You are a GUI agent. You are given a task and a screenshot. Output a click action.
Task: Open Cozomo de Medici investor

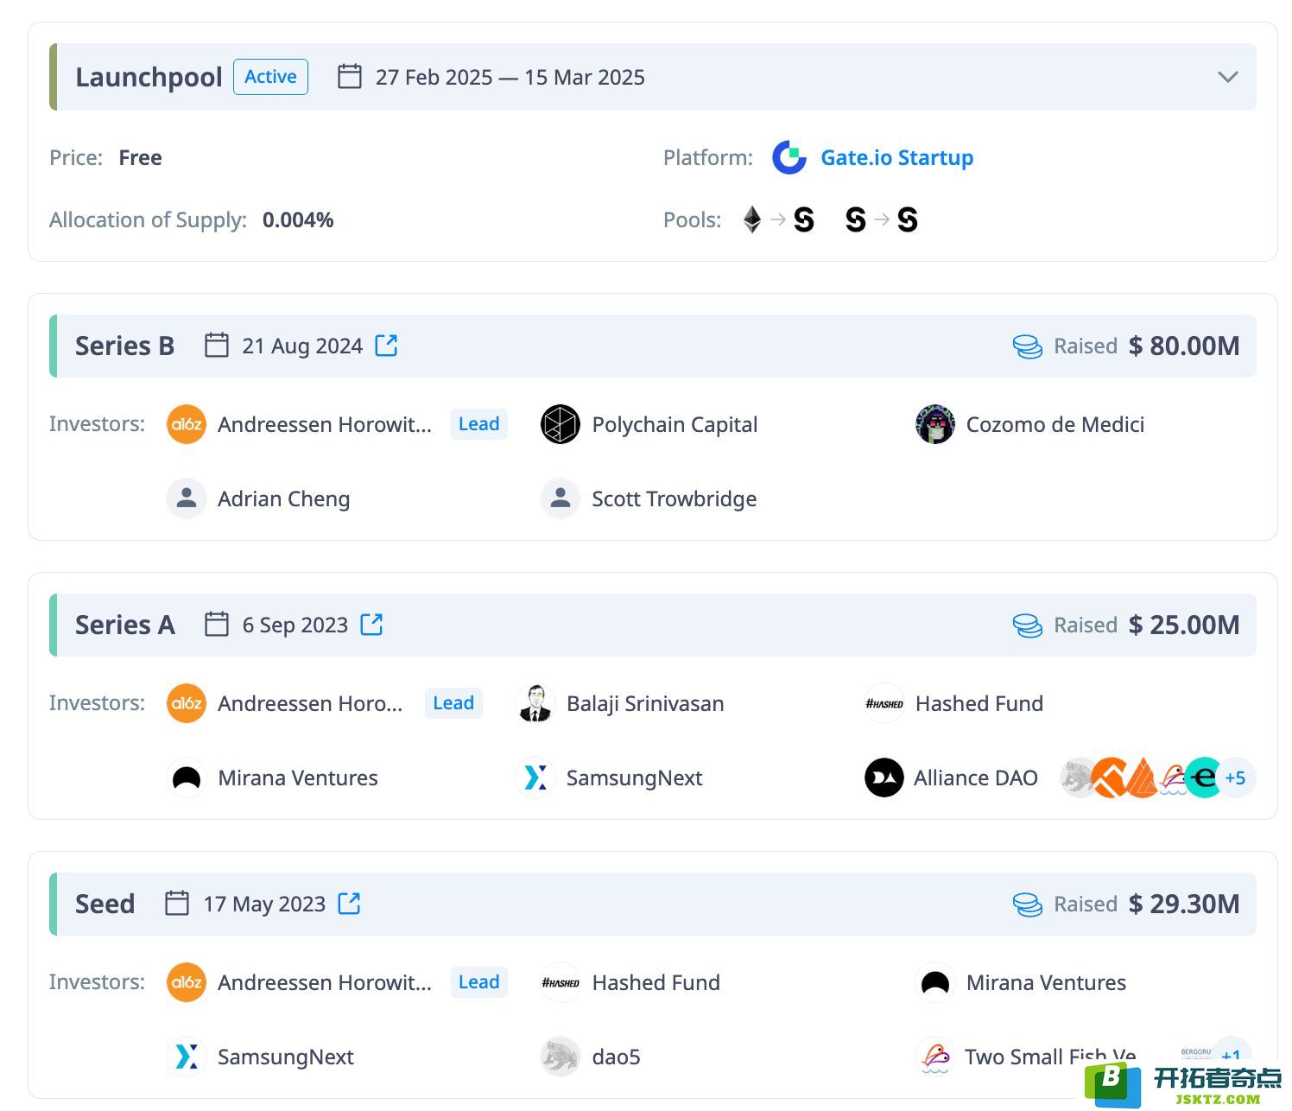(x=1055, y=424)
